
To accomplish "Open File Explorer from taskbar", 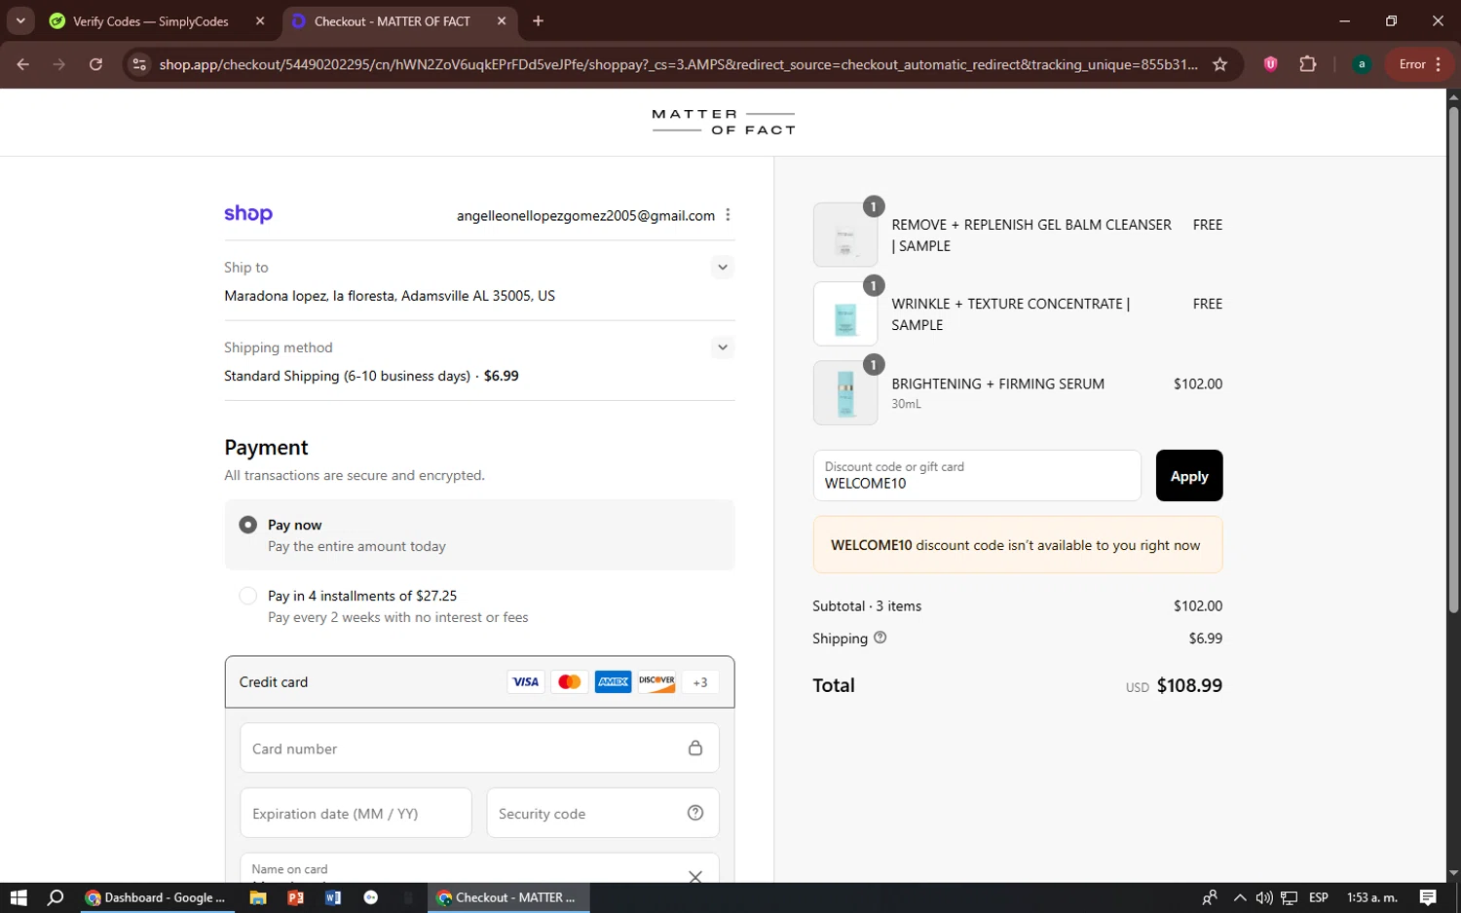I will [258, 897].
